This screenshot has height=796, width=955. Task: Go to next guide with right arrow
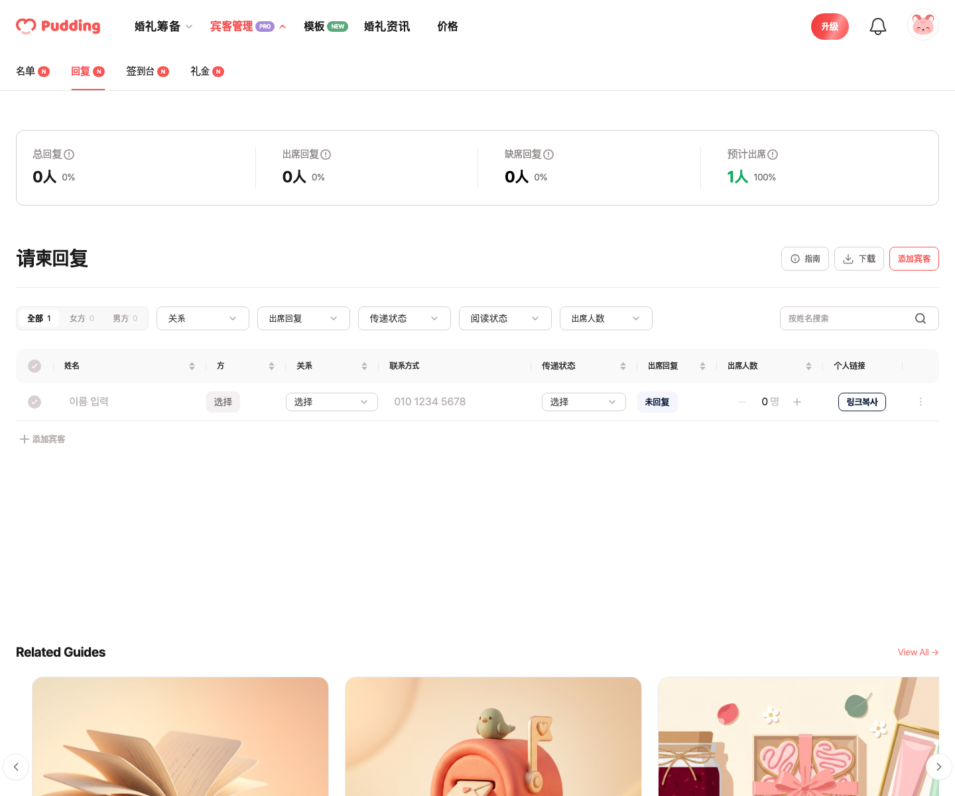939,767
